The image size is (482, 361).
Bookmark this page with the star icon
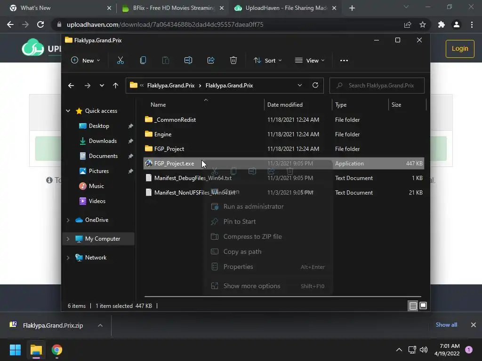423,24
